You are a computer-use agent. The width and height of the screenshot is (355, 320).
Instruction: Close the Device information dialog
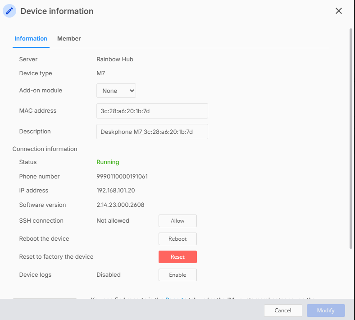[x=339, y=11]
